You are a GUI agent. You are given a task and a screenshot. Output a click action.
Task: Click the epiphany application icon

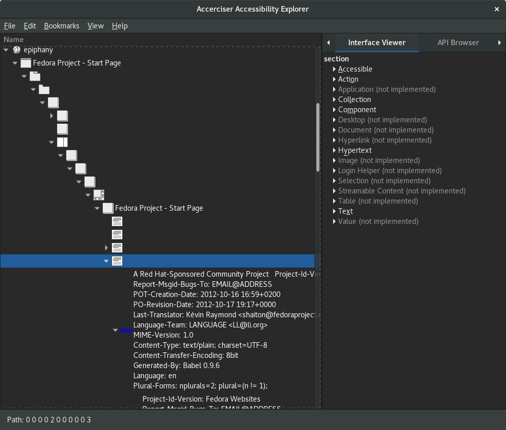tap(17, 50)
